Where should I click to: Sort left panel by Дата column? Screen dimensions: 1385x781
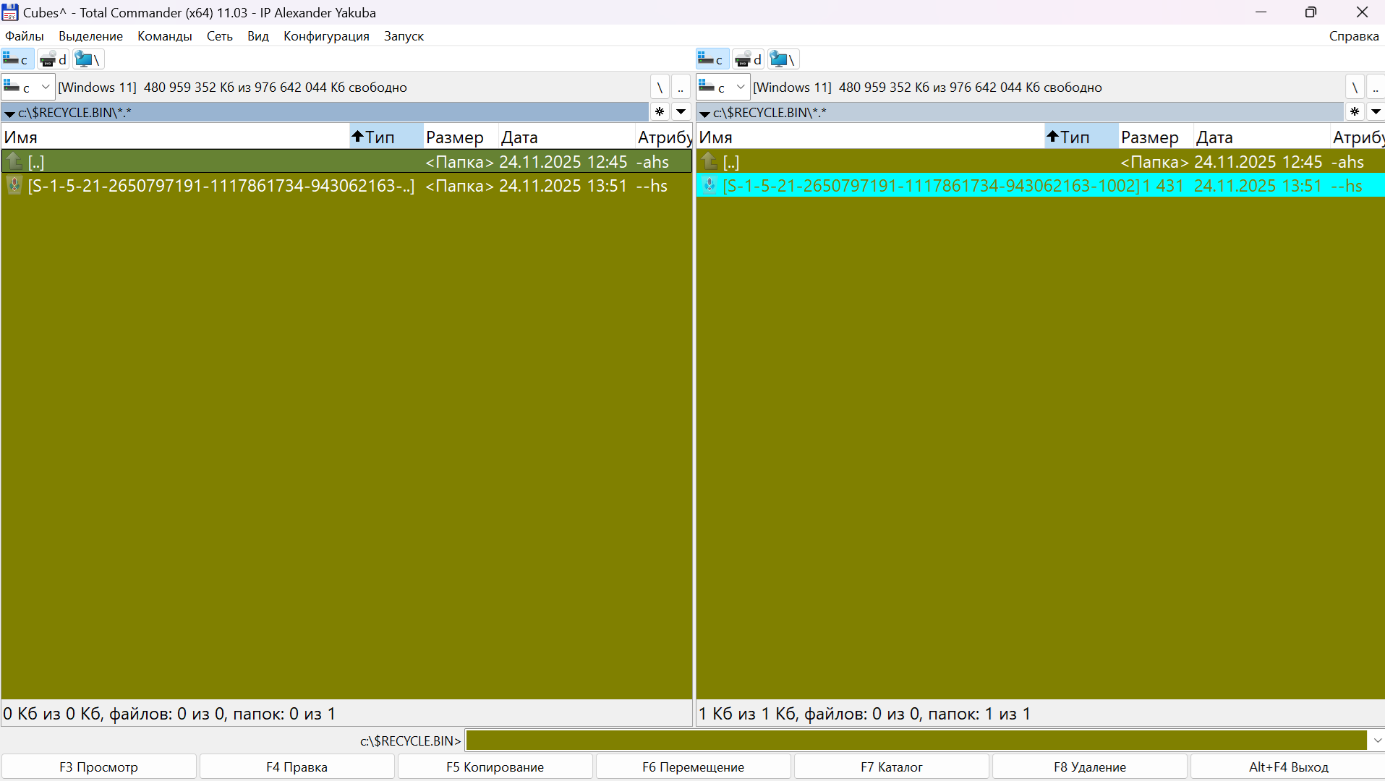[x=566, y=137]
